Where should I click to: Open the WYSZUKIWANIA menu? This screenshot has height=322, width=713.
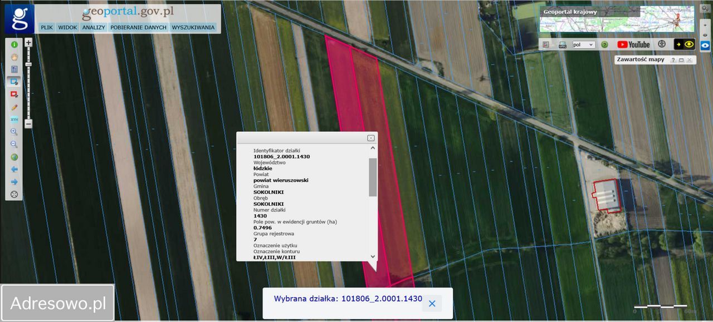tap(193, 27)
